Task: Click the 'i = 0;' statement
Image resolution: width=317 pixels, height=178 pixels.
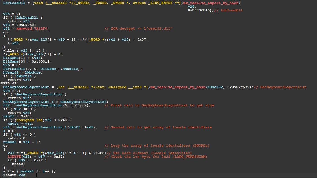Action: [x=10, y=131]
